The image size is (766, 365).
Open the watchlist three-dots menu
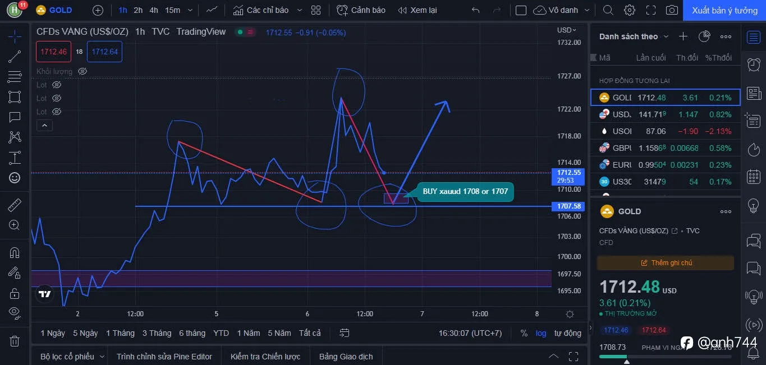[726, 36]
